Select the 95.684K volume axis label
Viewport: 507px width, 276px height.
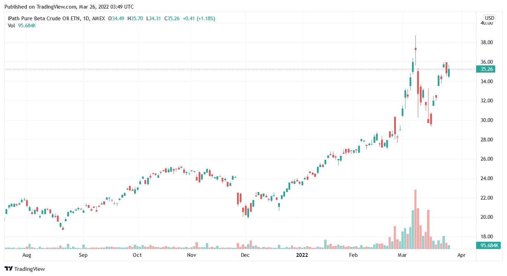488,246
